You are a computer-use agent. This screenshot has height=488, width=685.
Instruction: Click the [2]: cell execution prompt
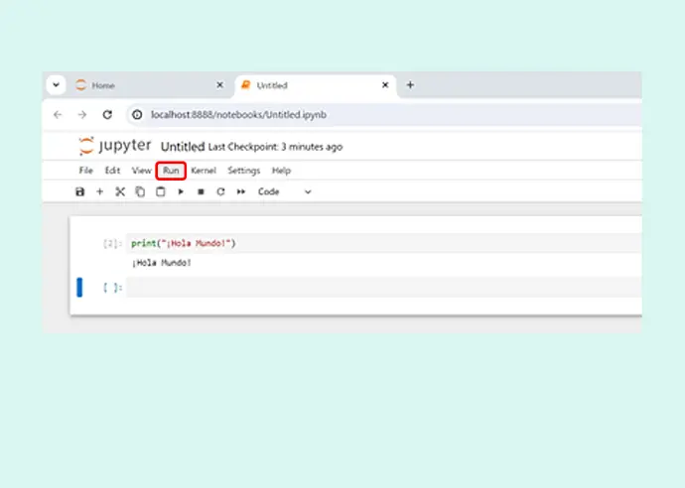[x=113, y=244]
